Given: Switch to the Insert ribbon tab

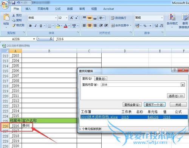Looking at the screenshot, I should tap(28, 9).
